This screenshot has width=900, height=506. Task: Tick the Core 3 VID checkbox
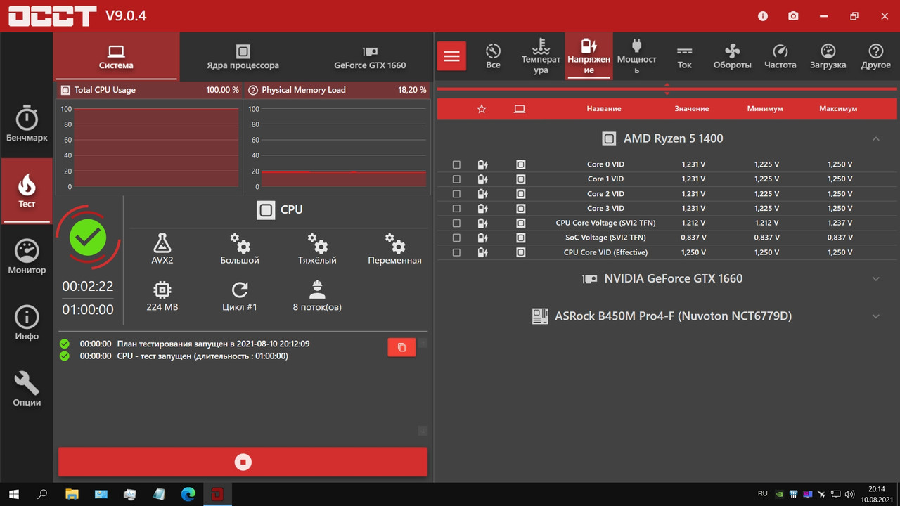click(456, 209)
